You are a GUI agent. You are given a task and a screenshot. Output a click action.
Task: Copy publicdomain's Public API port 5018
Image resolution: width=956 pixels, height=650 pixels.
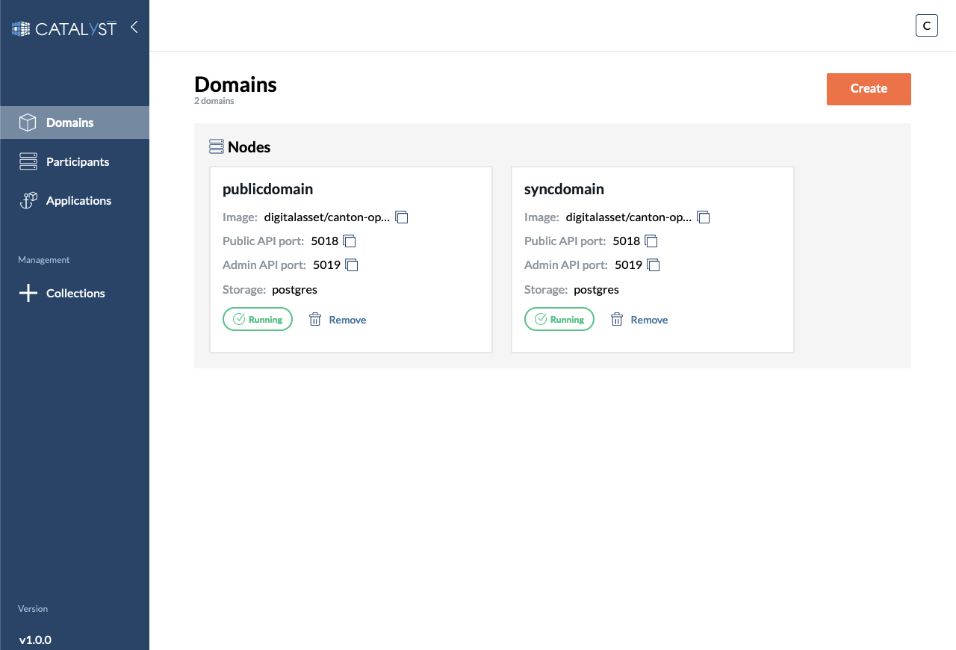349,241
